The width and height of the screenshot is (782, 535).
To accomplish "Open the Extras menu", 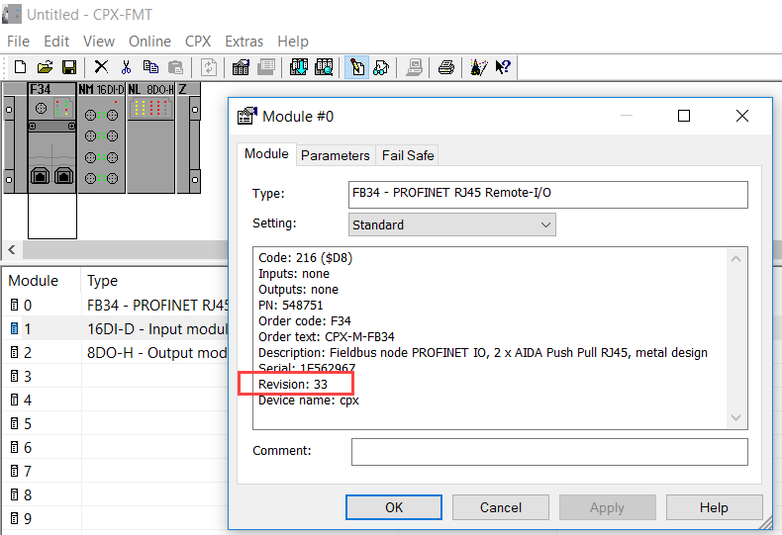I will click(244, 42).
